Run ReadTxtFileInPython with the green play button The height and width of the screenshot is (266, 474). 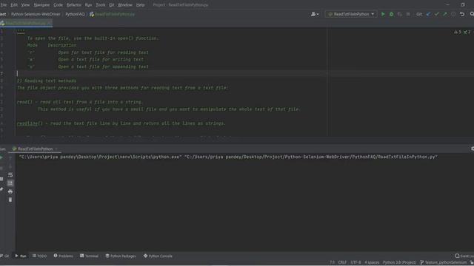pos(383,14)
